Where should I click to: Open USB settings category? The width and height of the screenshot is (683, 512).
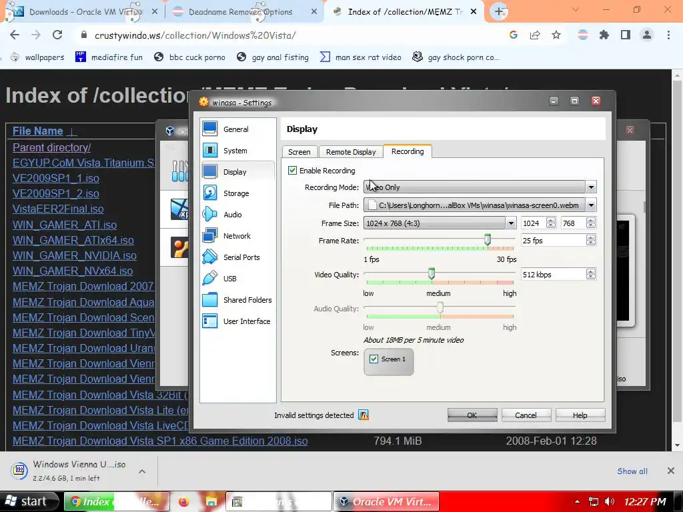[x=237, y=279]
